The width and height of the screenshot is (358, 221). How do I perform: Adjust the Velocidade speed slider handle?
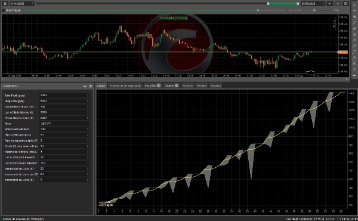pos(314,10)
